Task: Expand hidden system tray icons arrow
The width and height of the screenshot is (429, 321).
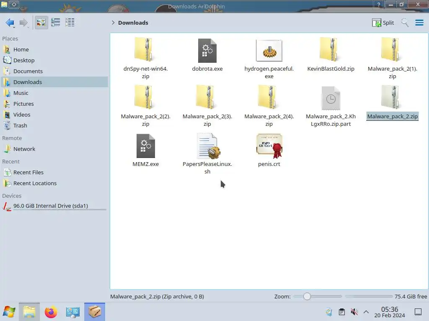Action: pyautogui.click(x=366, y=312)
